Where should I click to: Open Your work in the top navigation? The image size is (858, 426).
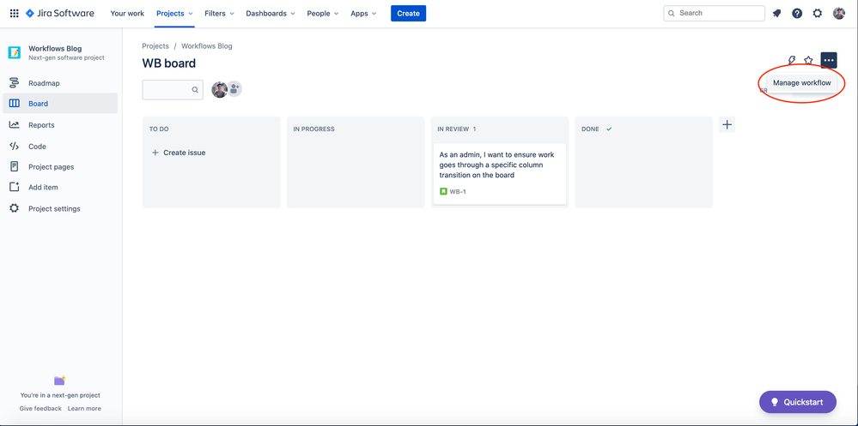(127, 14)
